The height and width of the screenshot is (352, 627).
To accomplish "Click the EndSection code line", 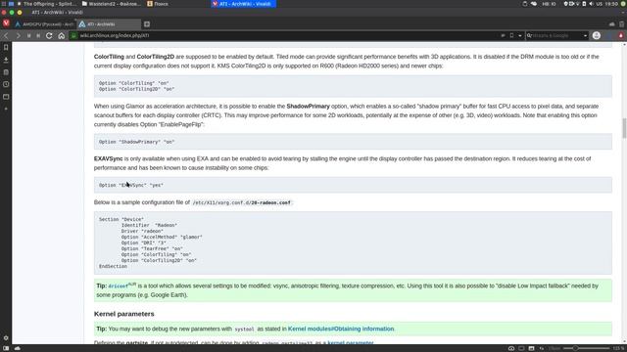I will tap(114, 266).
